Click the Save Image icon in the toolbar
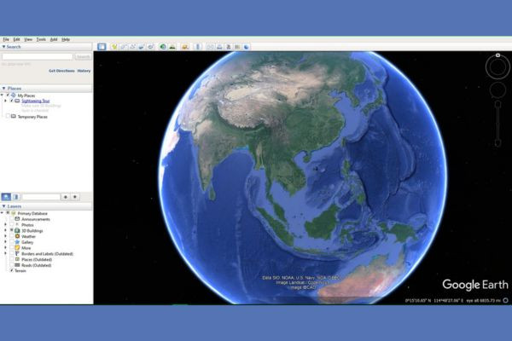The width and height of the screenshot is (512, 341). tap(228, 47)
